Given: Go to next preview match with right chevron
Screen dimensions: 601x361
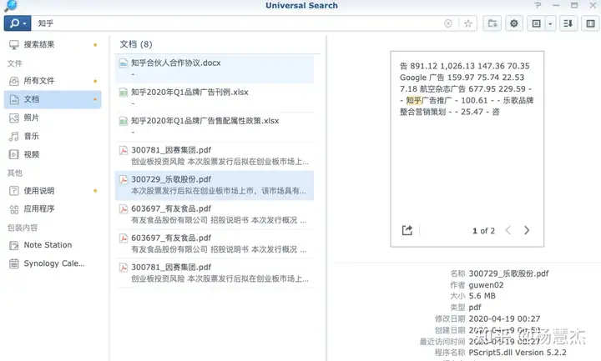Looking at the screenshot, I should tap(527, 230).
